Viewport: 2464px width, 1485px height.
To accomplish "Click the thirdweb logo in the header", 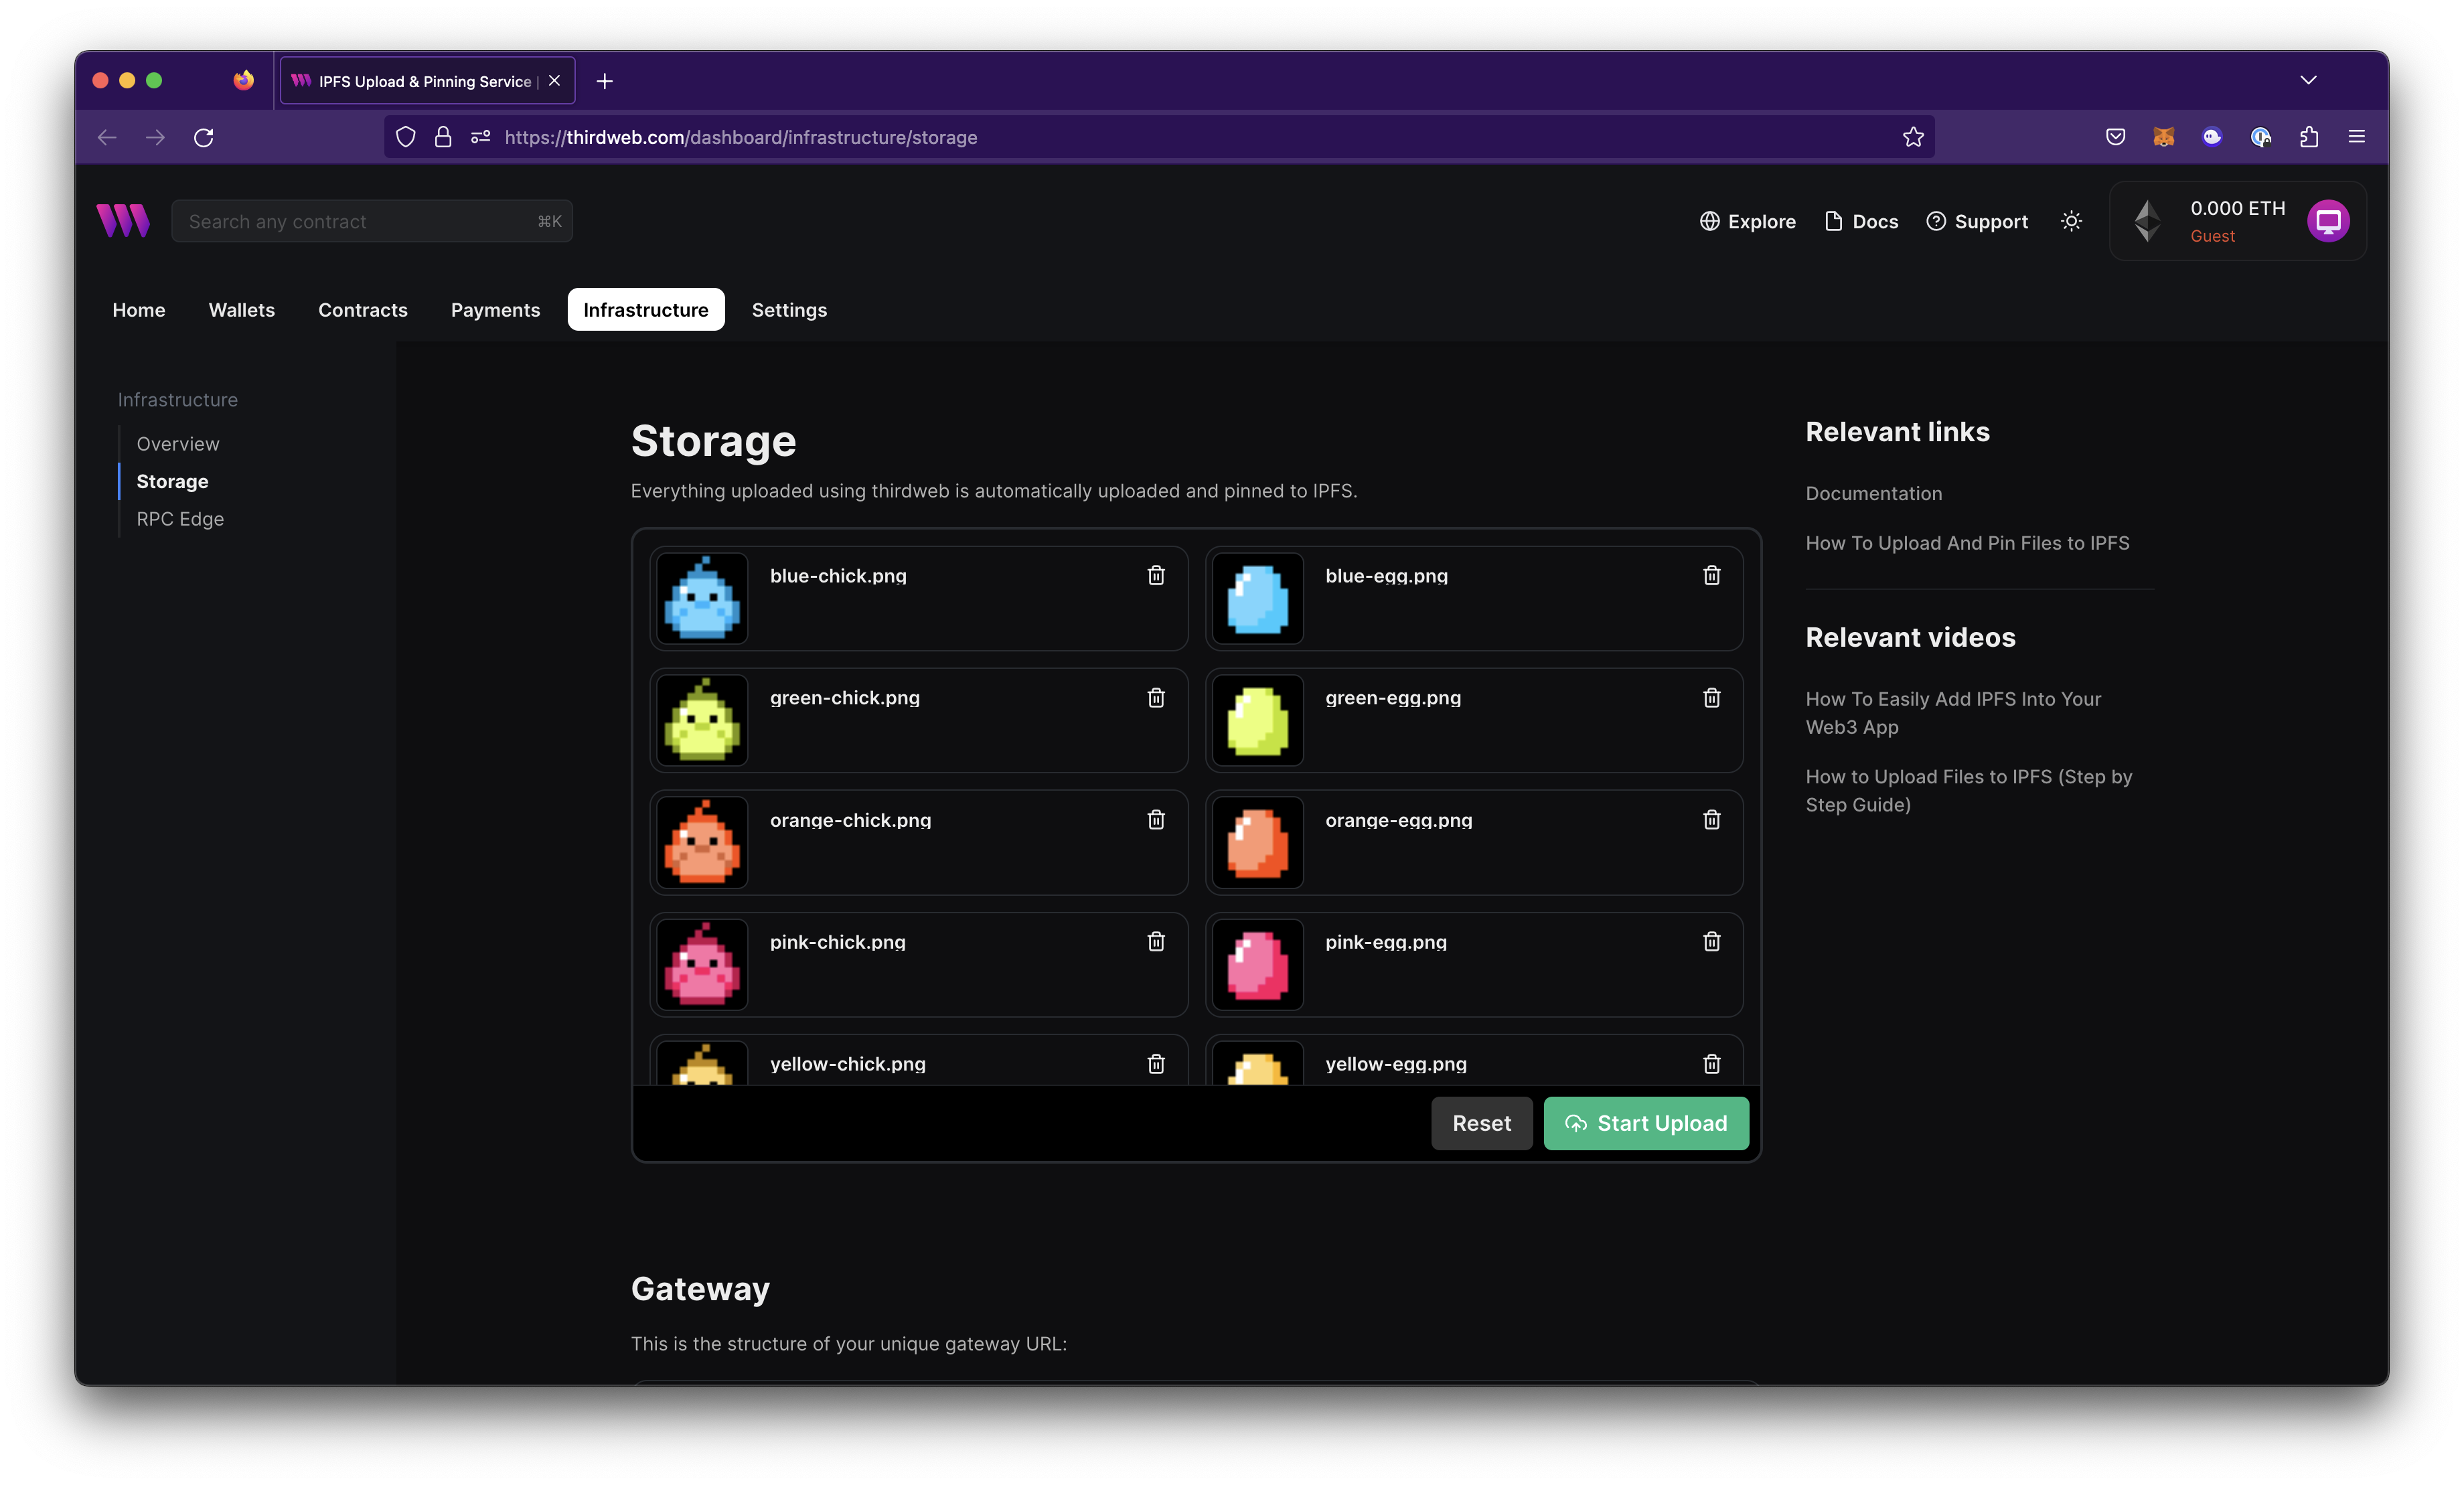I will point(122,220).
